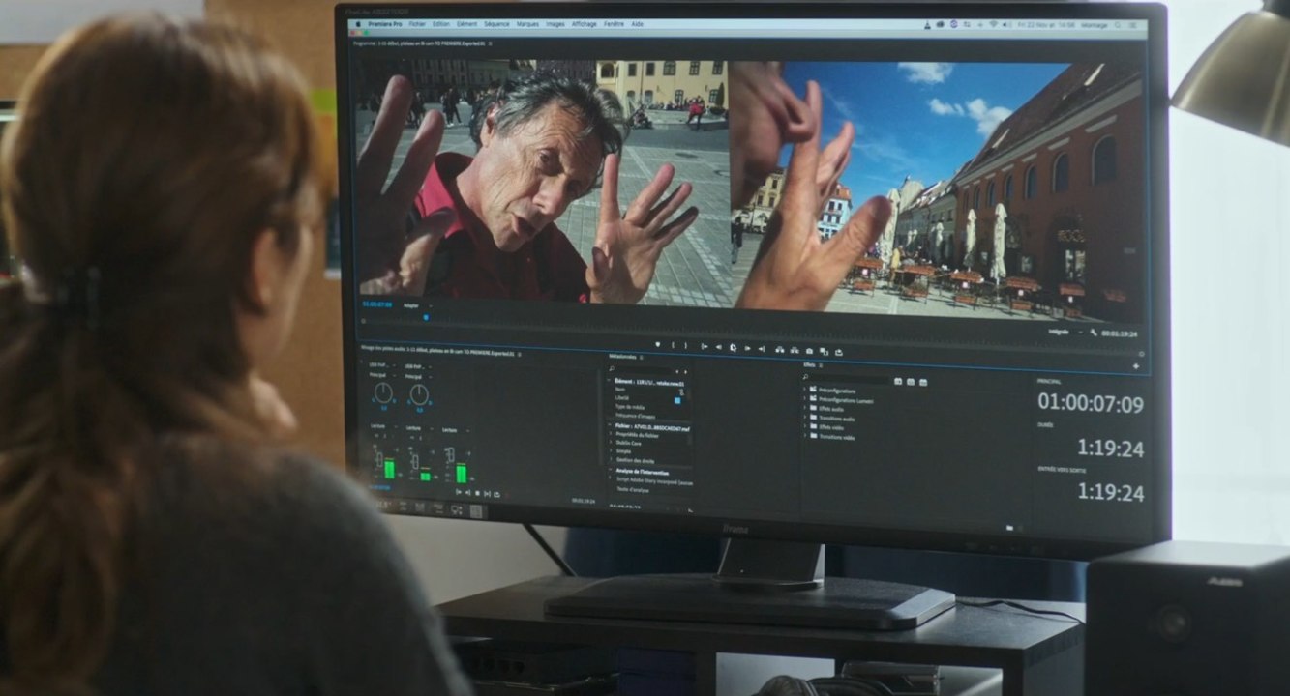
Task: Open Spotlight search in menu bar
Action: click(1118, 25)
